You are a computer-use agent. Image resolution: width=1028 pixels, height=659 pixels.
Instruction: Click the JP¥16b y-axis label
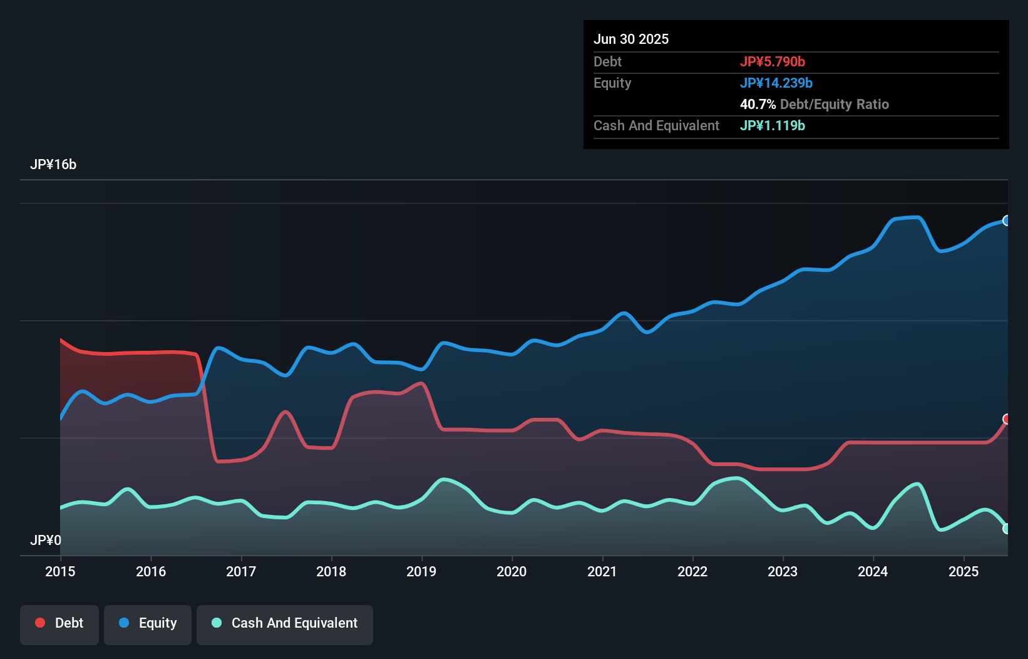click(53, 165)
